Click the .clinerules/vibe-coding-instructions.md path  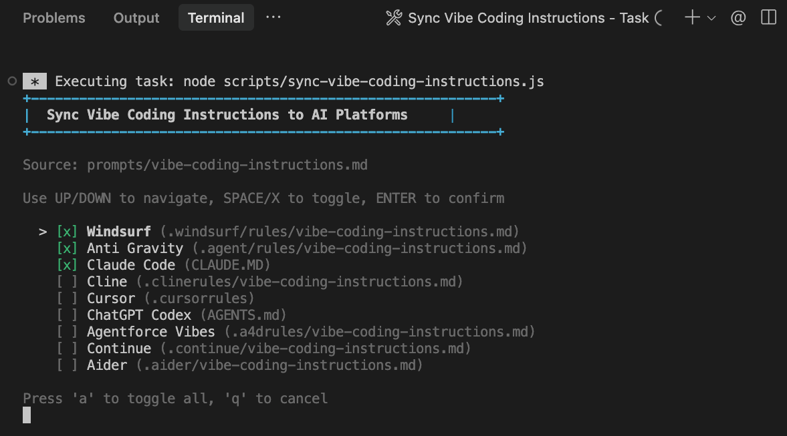click(x=300, y=282)
